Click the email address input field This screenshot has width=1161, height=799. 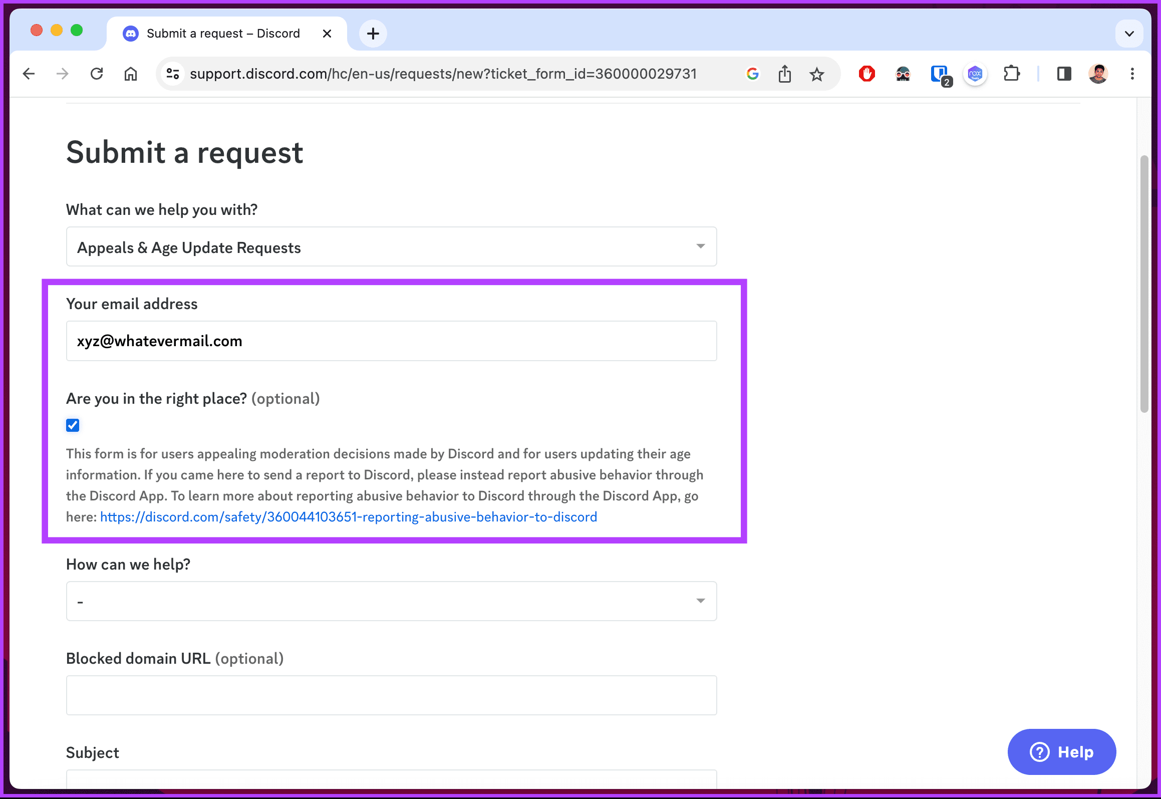391,341
